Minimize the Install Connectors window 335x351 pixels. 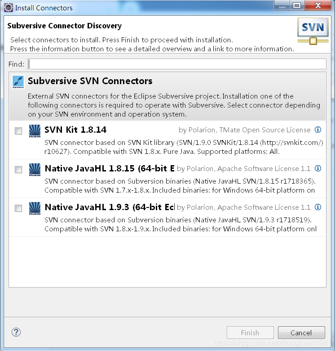(x=282, y=5)
